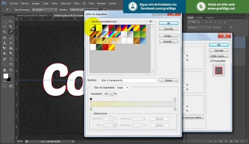Open the Filtro menu
Screen dimensions: 249x144
click(x=76, y=3)
